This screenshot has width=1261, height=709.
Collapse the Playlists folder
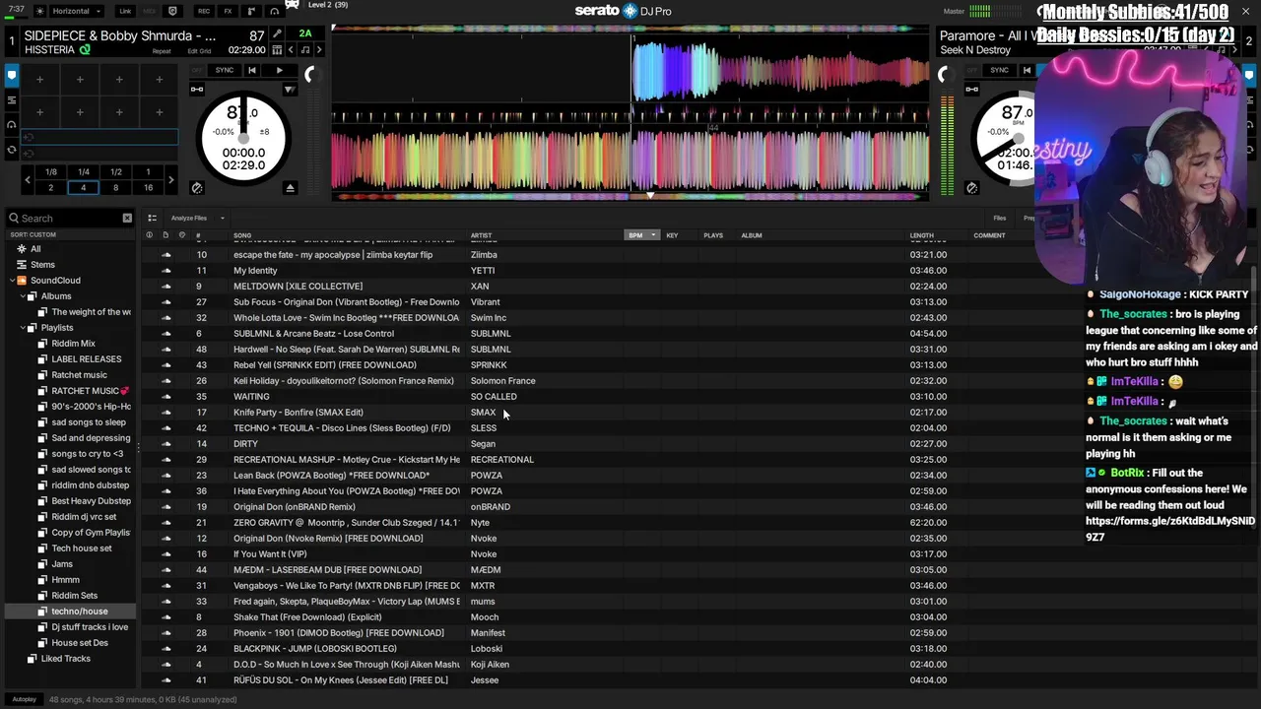pos(22,328)
